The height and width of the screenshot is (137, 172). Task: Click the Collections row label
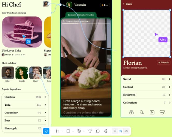coord(130,103)
